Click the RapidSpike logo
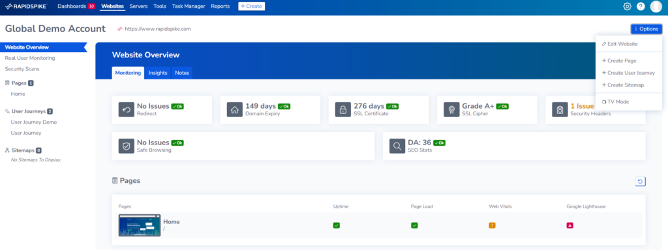Image resolution: width=668 pixels, height=250 pixels. coord(25,7)
